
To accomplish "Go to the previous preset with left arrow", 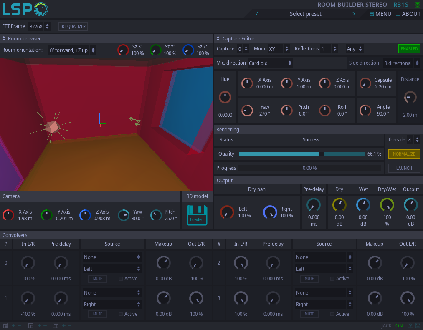I will tap(257, 14).
